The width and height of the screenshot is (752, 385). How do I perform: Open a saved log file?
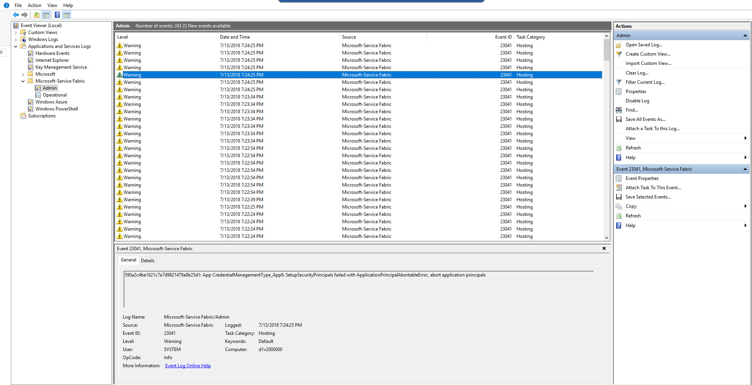click(x=618, y=44)
